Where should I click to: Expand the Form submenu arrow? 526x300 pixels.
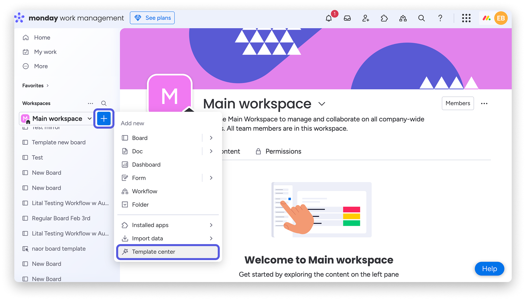(211, 178)
